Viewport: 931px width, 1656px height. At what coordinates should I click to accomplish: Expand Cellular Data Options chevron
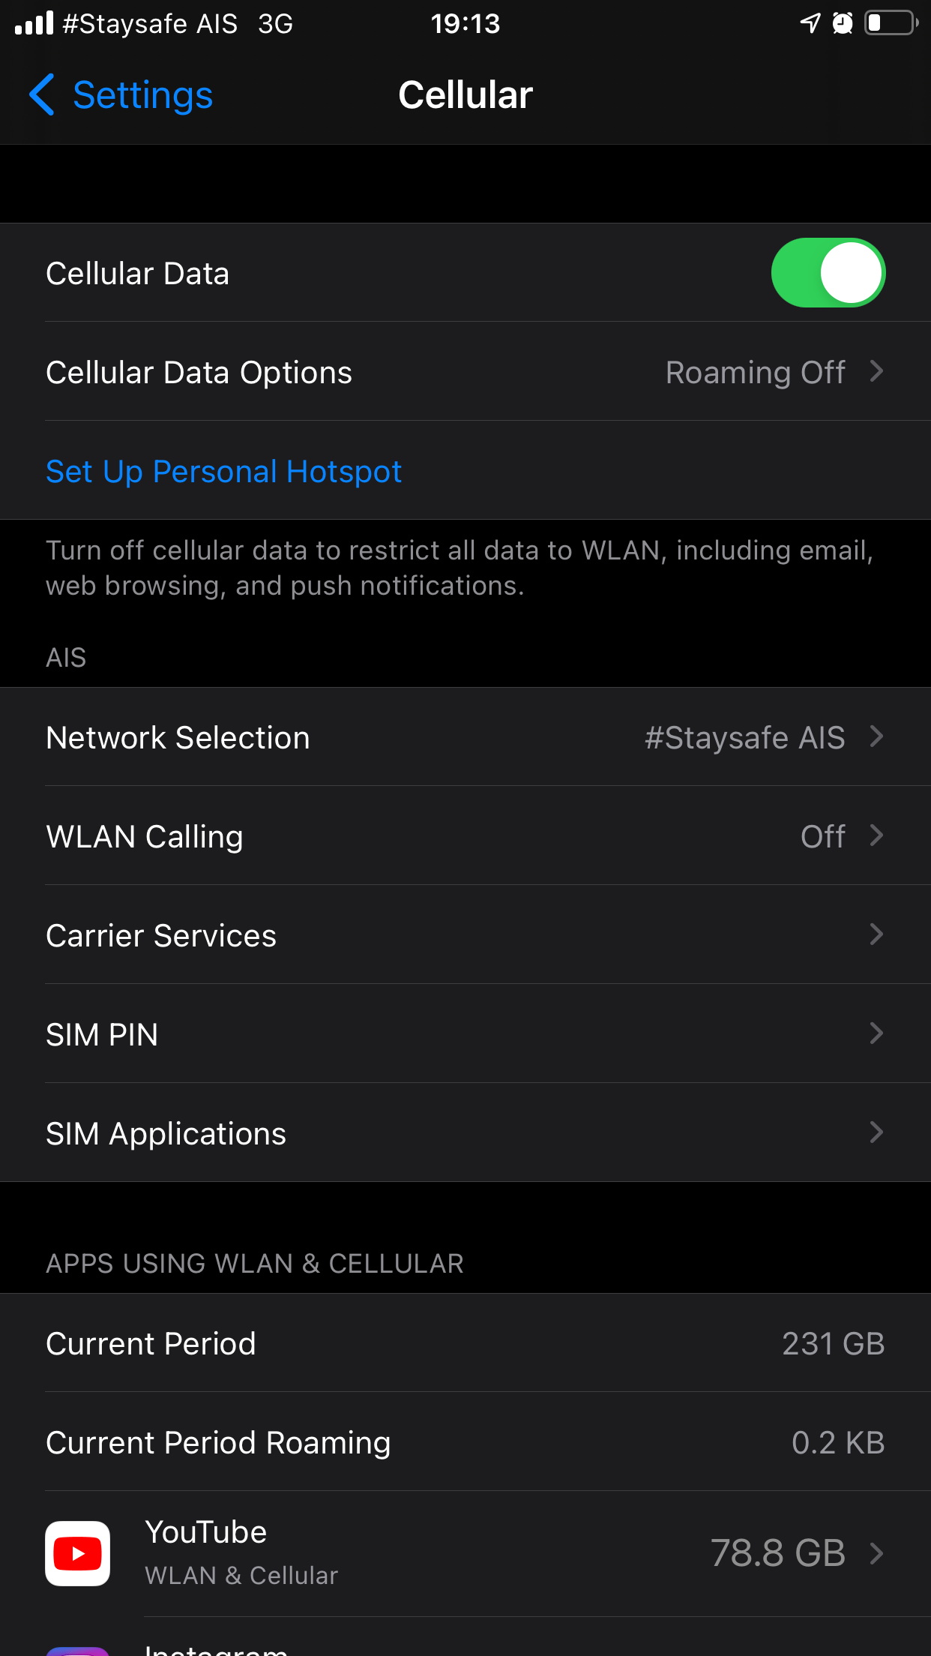click(876, 372)
